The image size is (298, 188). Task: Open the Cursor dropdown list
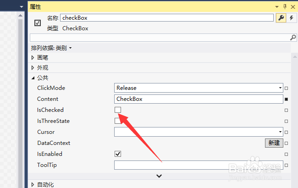[280, 132]
